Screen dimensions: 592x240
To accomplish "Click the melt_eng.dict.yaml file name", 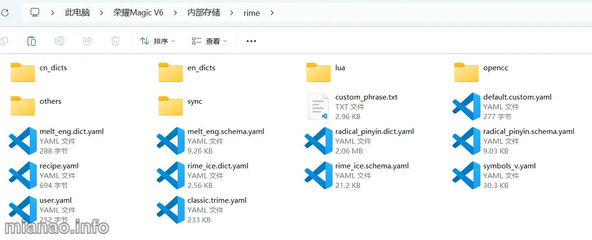I will click(x=72, y=132).
